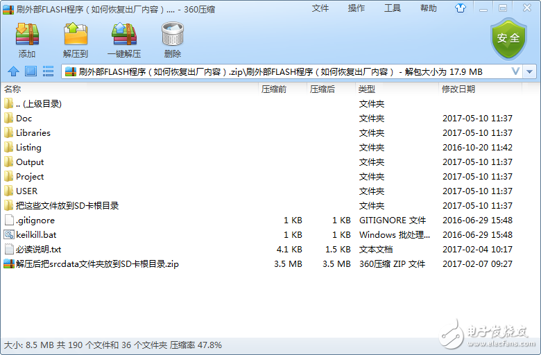Open the skin shirt icon in title bar
541x355 pixels.
pyautogui.click(x=461, y=8)
